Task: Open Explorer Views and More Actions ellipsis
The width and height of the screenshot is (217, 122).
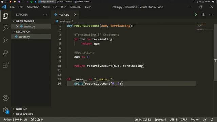Action: click(x=45, y=15)
